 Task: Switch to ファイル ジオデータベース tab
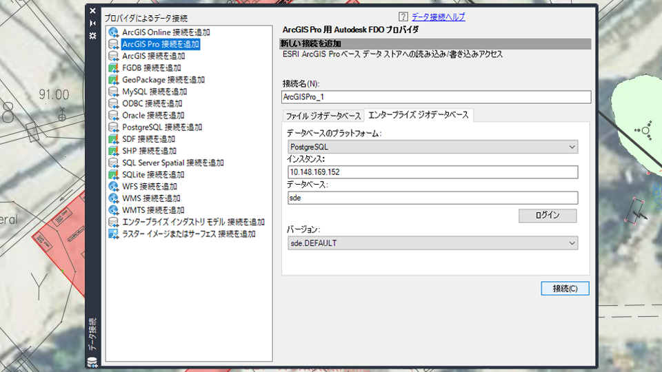pyautogui.click(x=323, y=116)
